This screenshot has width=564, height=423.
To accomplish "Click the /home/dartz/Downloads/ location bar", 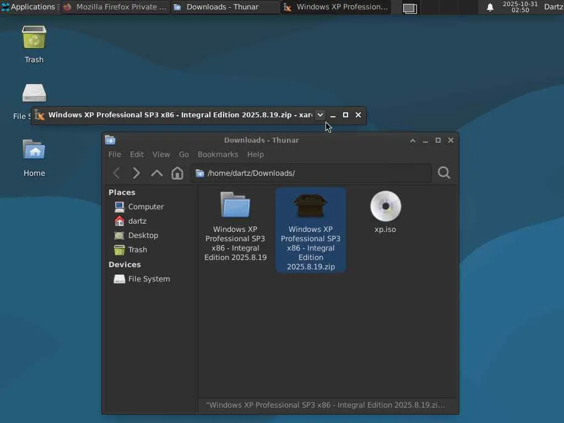I will [x=311, y=173].
